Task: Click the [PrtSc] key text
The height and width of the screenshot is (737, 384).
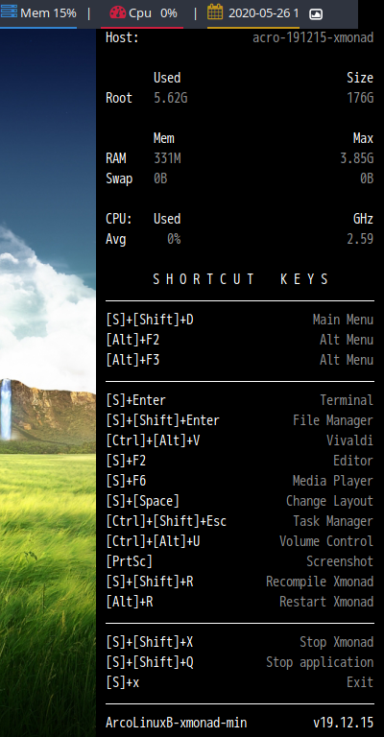Action: 130,561
